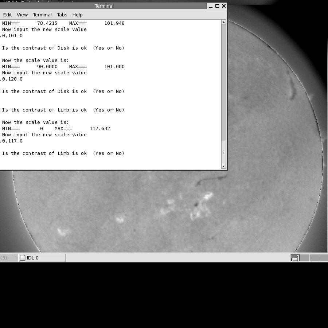
Task: Switch to the last workspace
Action: [324, 258]
